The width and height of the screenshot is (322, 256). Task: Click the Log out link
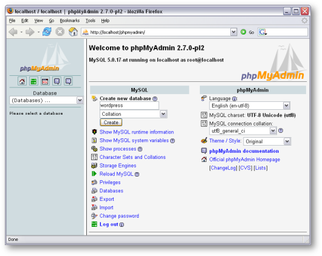(x=109, y=224)
